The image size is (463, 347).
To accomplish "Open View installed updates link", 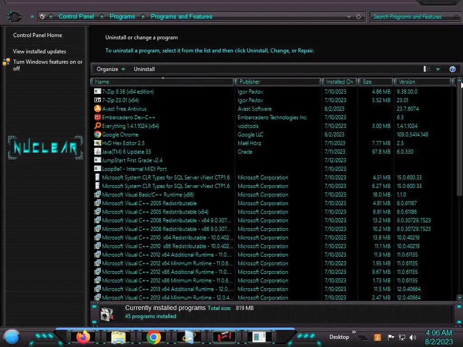I will point(40,52).
